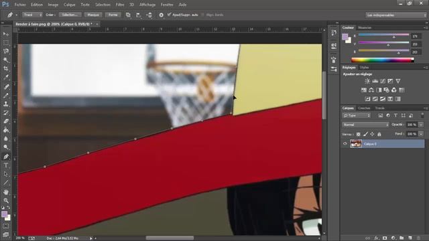The height and width of the screenshot is (241, 429).
Task: Select the Lasso tool
Action: pyautogui.click(x=6, y=52)
